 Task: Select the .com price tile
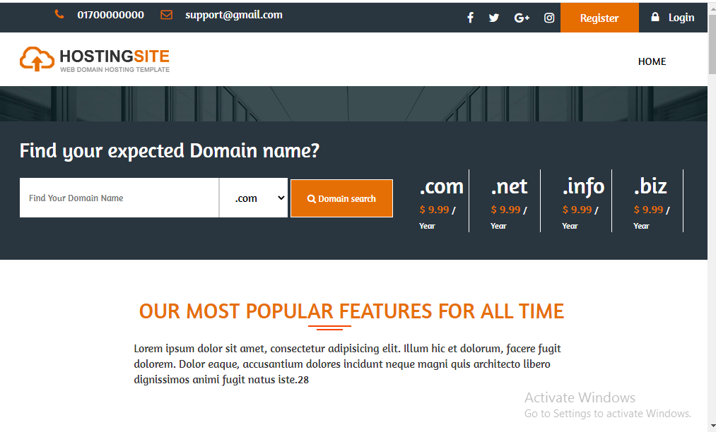(x=440, y=201)
